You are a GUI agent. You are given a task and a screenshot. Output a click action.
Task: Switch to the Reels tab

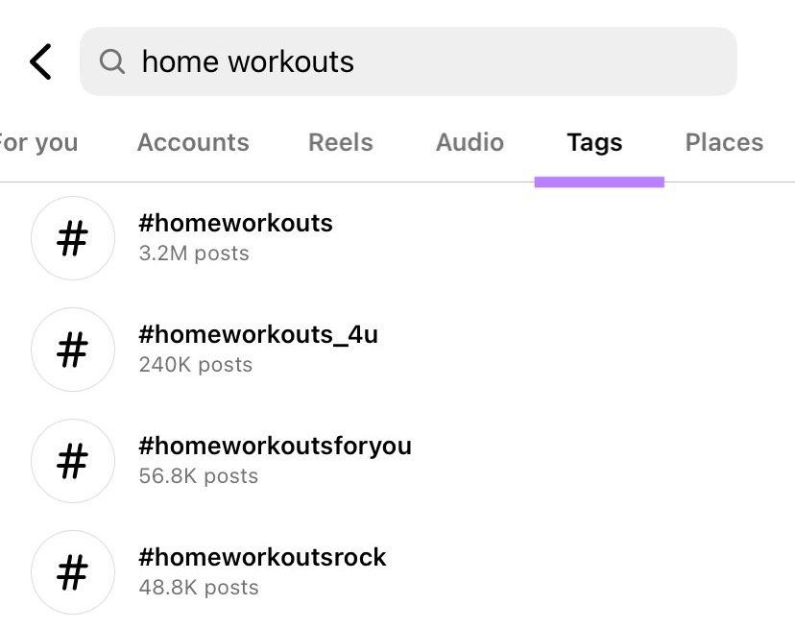pyautogui.click(x=340, y=141)
